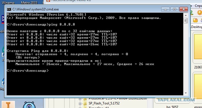Image resolution: width=202 pixels, height=108 pixels.
Task: Click the cmd scrollbar up arrow
Action: (186, 15)
